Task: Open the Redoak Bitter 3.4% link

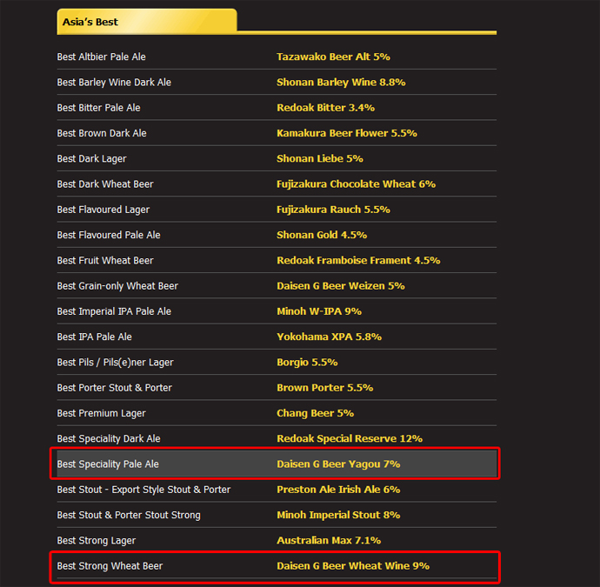Action: [x=325, y=108]
